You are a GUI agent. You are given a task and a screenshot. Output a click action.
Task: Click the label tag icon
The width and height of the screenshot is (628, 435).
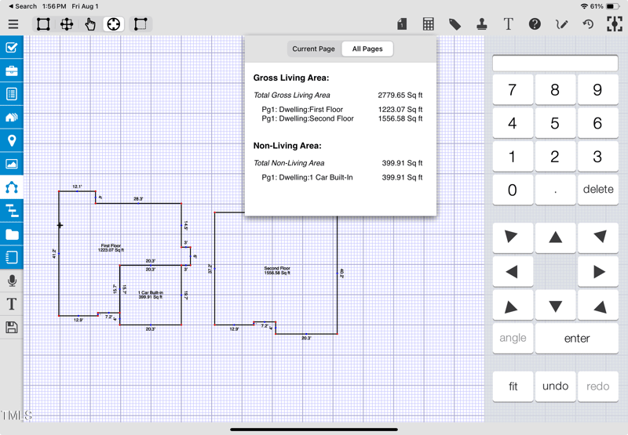tap(455, 24)
